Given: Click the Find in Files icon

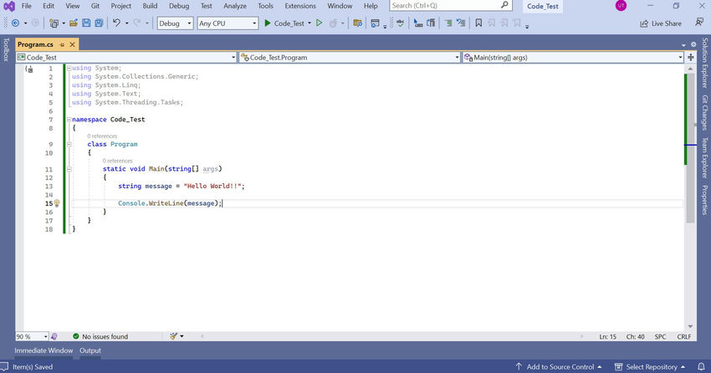Looking at the screenshot, I should click(357, 23).
